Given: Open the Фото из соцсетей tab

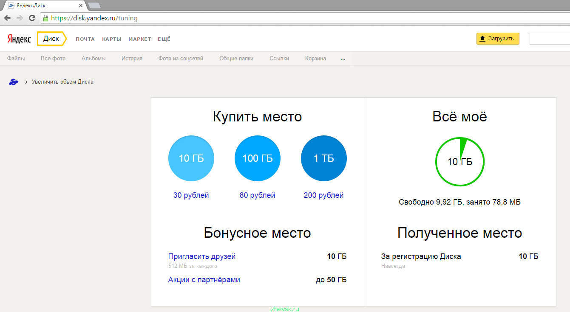Looking at the screenshot, I should tap(181, 59).
